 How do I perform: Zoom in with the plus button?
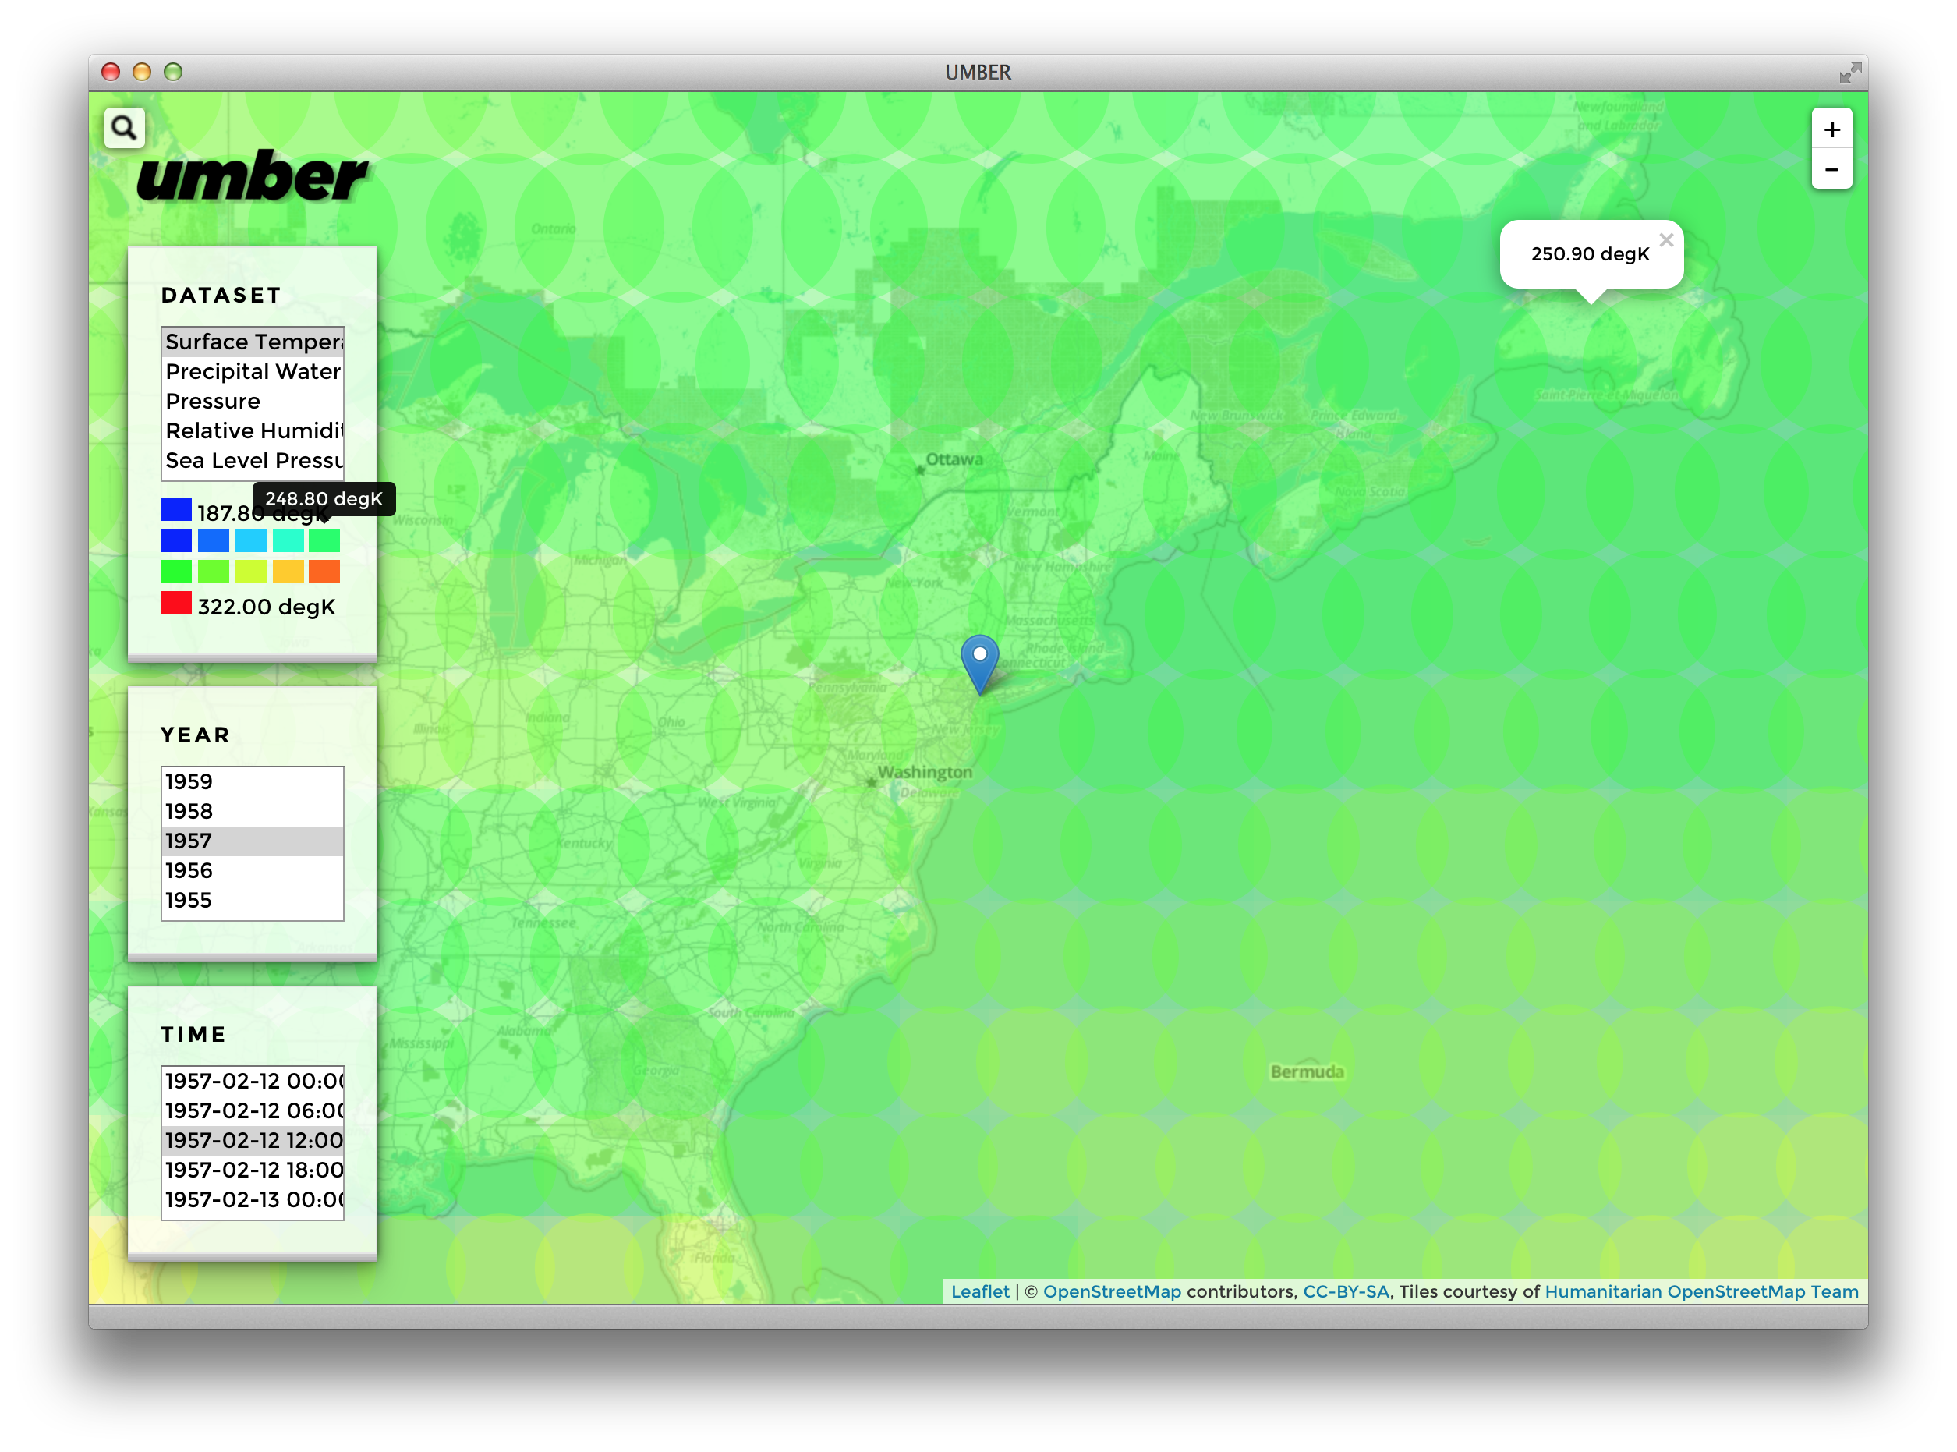(x=1831, y=129)
